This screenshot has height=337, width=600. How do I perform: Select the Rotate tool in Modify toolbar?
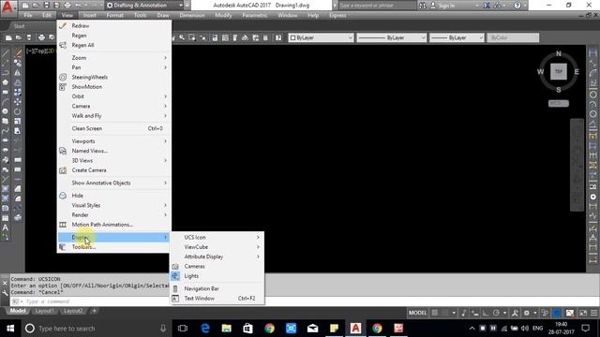click(x=18, y=111)
